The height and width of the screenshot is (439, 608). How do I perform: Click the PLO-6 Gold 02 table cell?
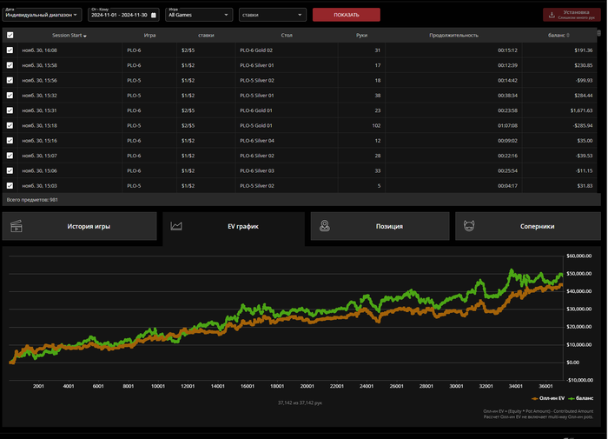pyautogui.click(x=256, y=50)
